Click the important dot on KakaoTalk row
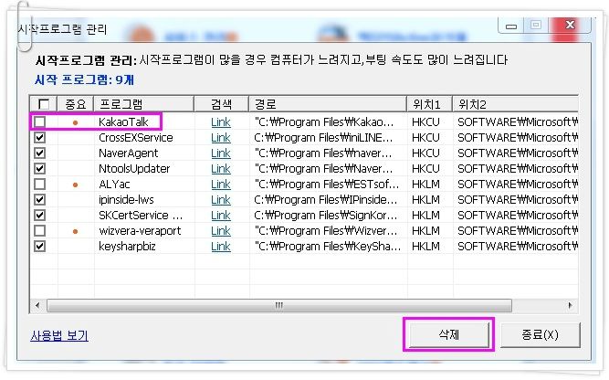Screen dimensions: 609x380 tap(76, 122)
